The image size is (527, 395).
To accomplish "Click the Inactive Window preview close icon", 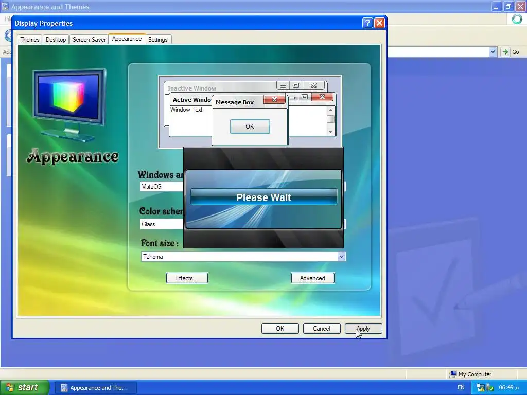I will [x=313, y=86].
